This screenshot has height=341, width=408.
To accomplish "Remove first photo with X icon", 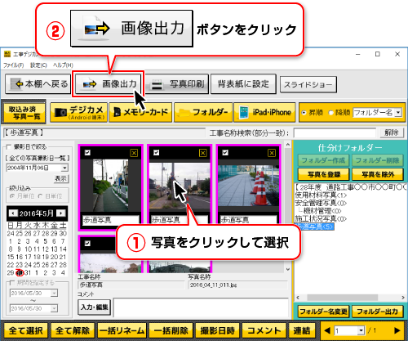I will tap(134, 153).
